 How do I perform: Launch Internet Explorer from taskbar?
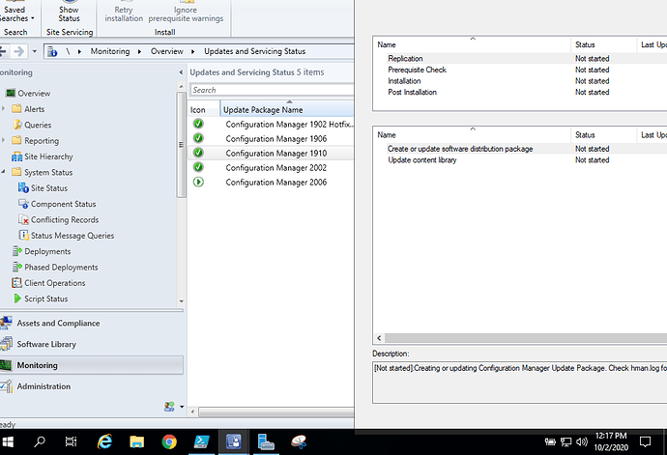(104, 441)
